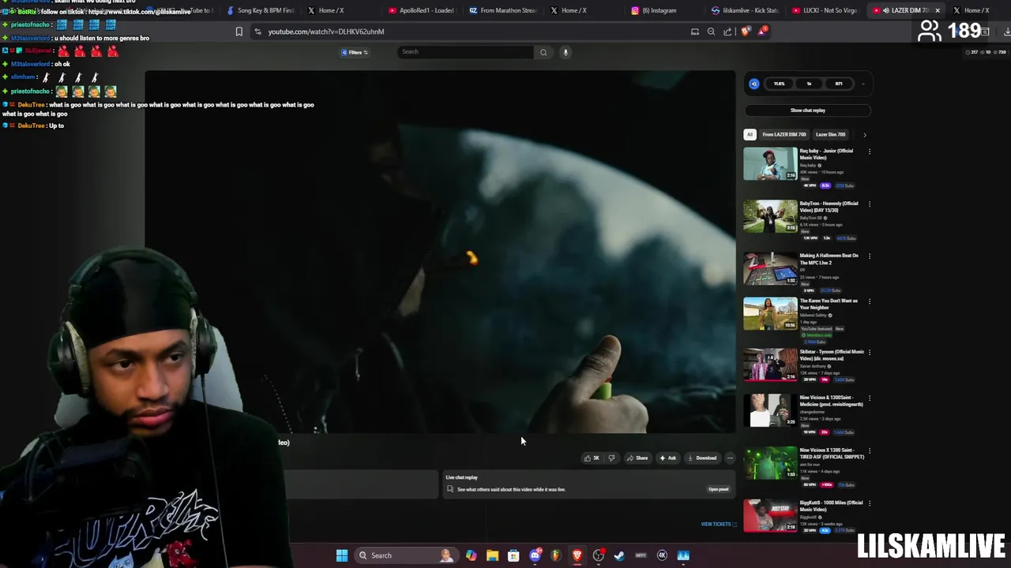Open Microsoft Store from the taskbar
The width and height of the screenshot is (1011, 568).
click(x=513, y=555)
